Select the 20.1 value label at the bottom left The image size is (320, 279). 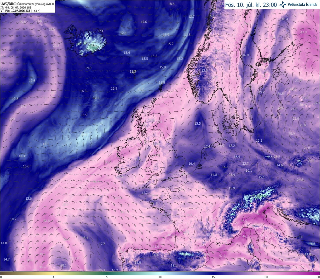(63, 265)
